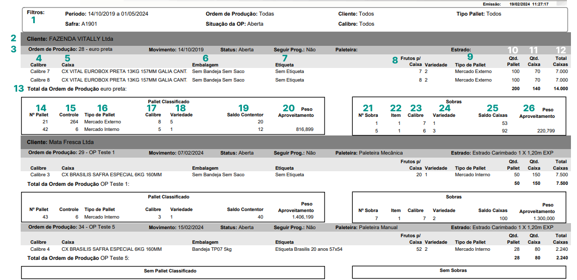Select the 'Movimento: 14/10/2019' text

176,49
